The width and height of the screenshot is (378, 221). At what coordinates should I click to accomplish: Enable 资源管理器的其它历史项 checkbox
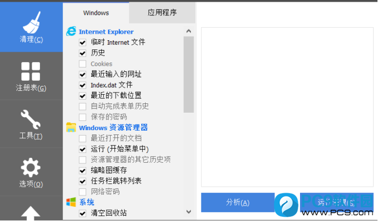(82, 159)
